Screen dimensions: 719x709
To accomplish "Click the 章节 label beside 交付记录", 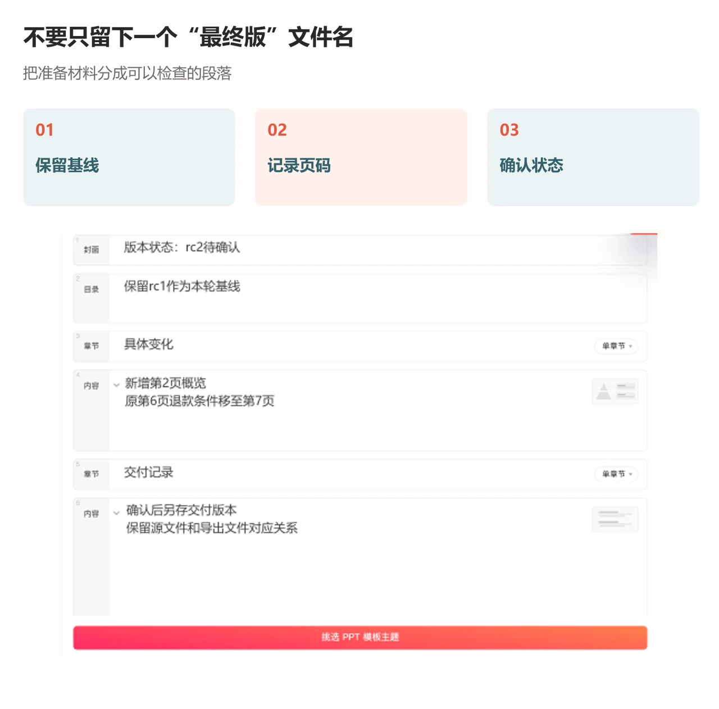I will tap(92, 474).
